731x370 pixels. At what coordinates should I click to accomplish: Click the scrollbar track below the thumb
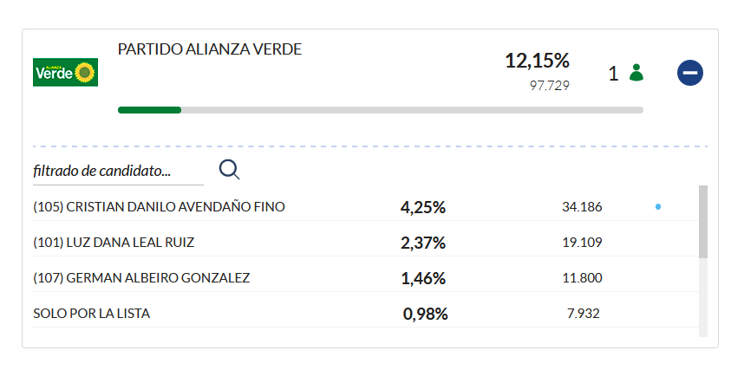click(703, 297)
